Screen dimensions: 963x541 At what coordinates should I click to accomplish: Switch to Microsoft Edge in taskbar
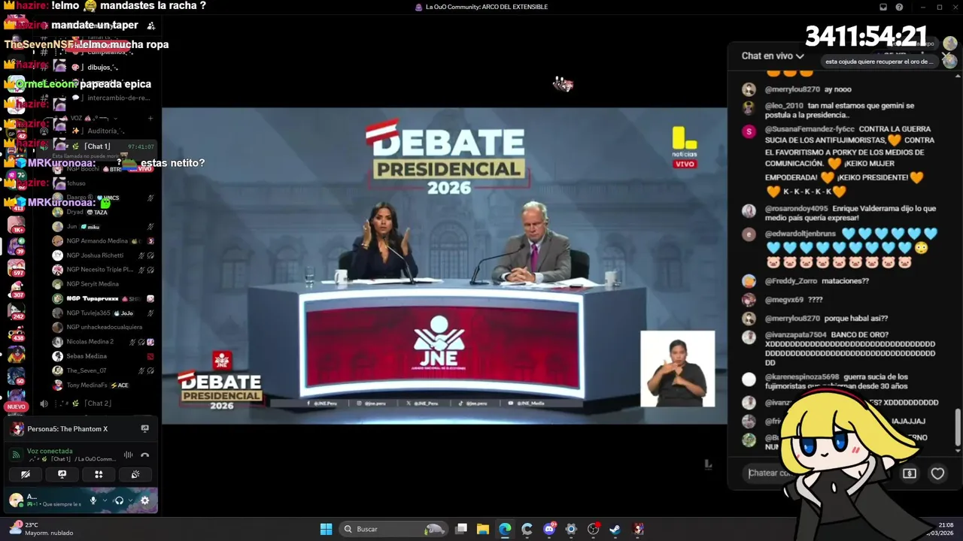[x=505, y=529]
